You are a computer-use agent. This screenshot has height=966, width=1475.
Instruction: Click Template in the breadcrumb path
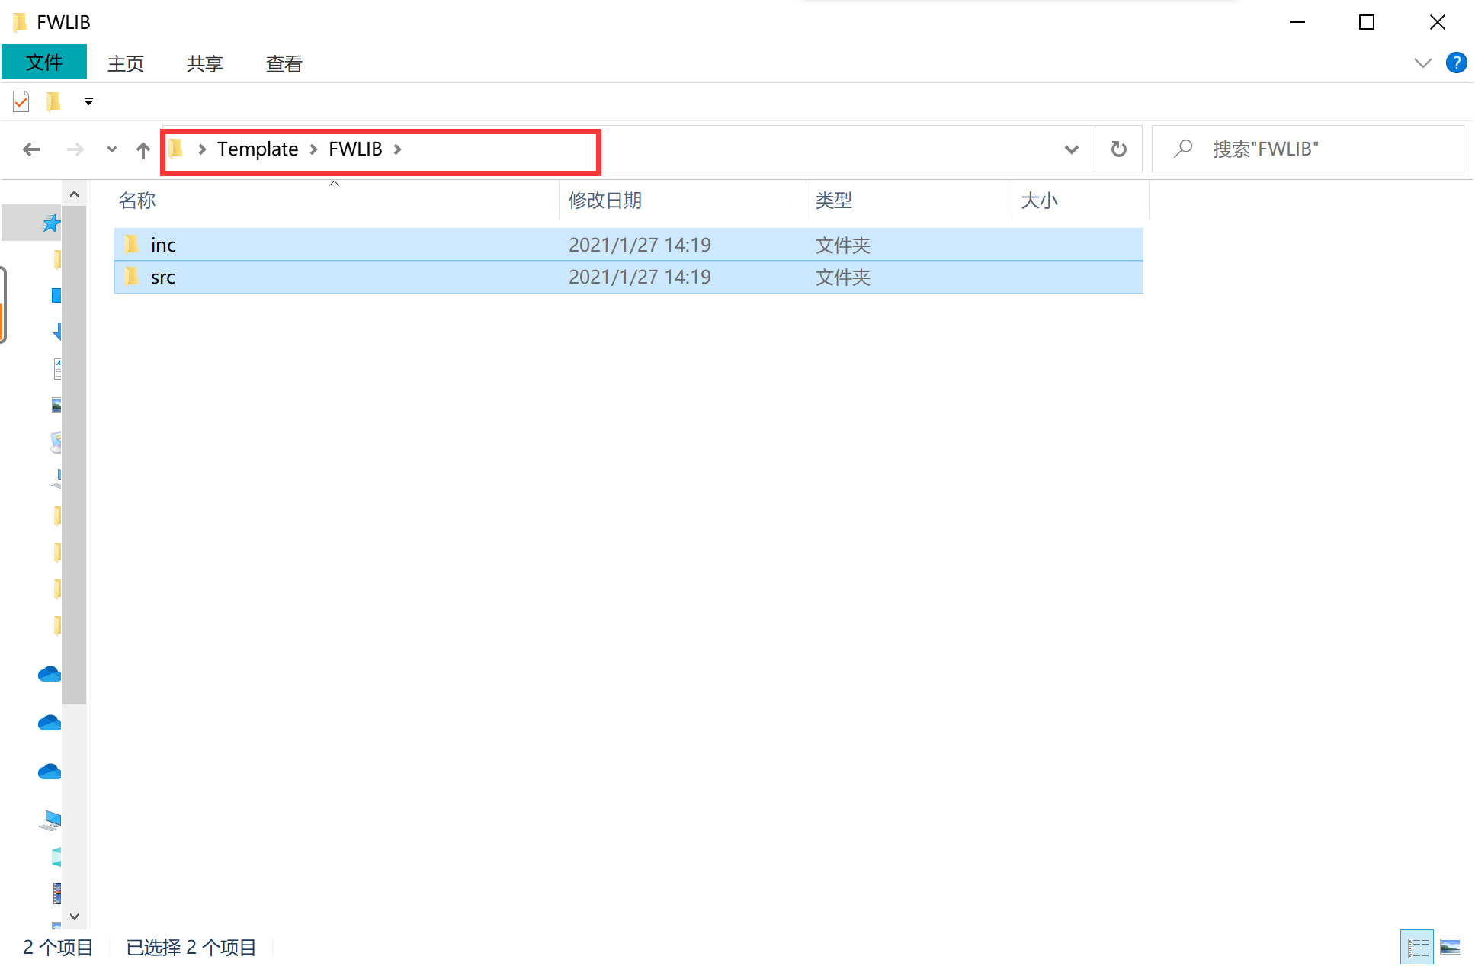coord(258,149)
